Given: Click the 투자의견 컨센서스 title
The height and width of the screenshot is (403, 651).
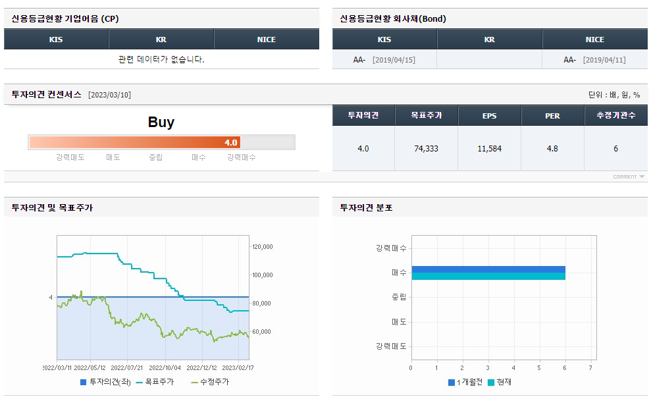Looking at the screenshot, I should coord(47,95).
